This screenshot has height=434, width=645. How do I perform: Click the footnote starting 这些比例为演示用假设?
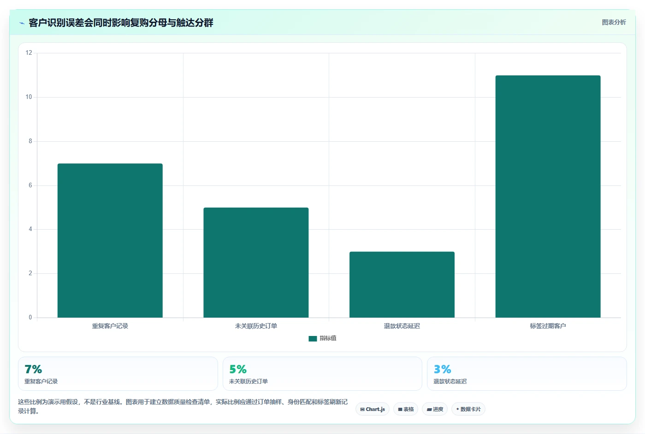[x=183, y=406]
